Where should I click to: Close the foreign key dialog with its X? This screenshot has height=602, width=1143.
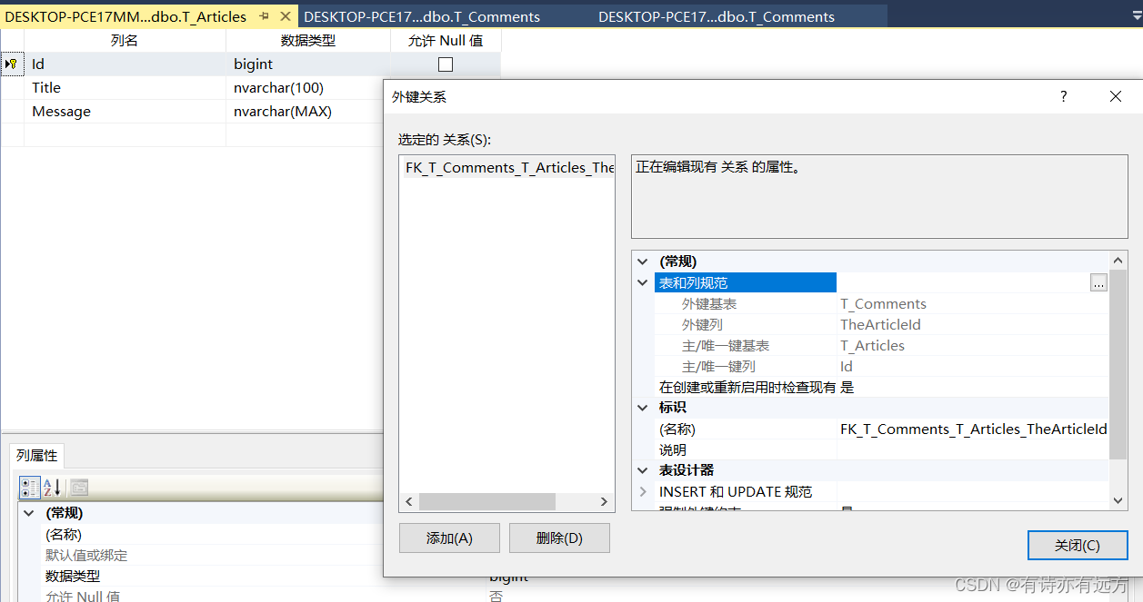click(x=1116, y=96)
